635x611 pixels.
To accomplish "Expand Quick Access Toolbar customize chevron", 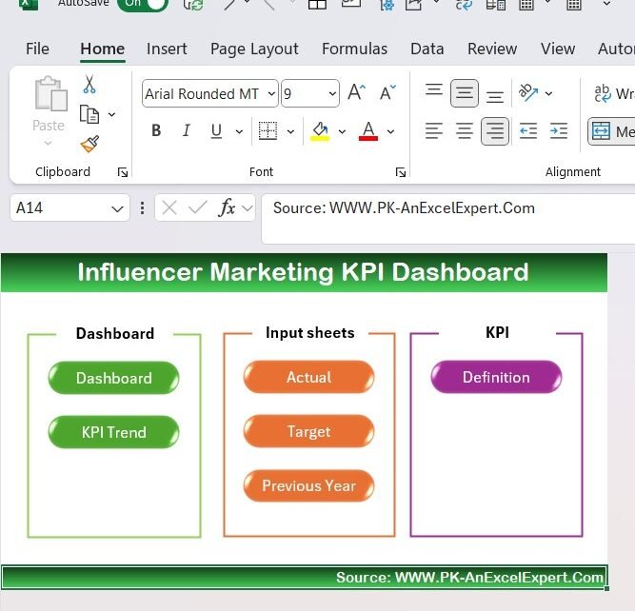I will point(606,4).
